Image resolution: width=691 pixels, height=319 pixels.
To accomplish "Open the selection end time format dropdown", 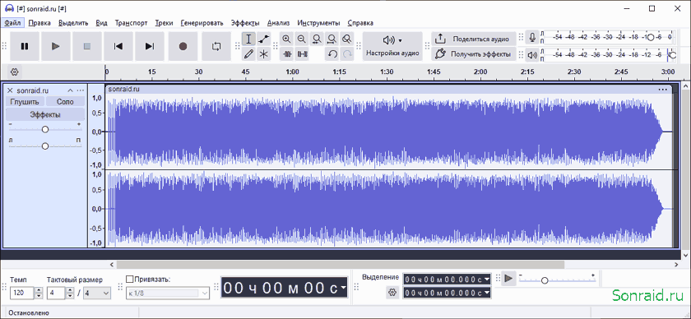I will coord(486,293).
